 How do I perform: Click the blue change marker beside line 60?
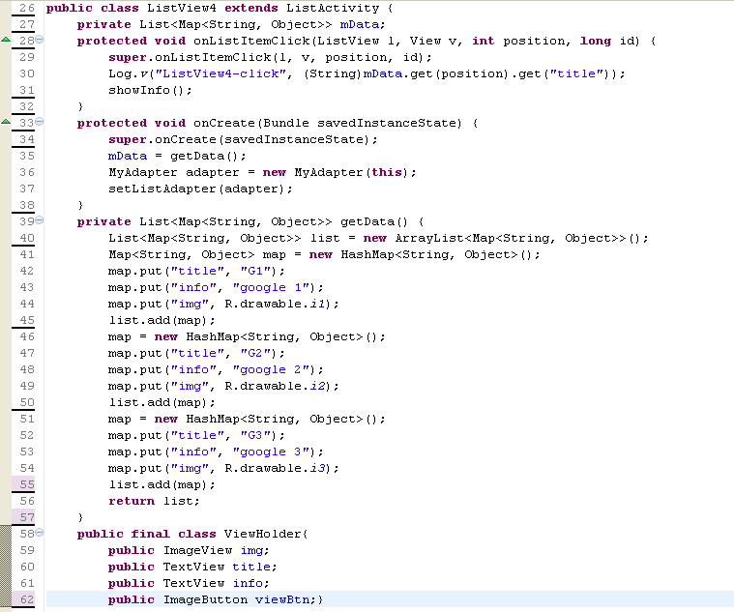pyautogui.click(x=6, y=567)
